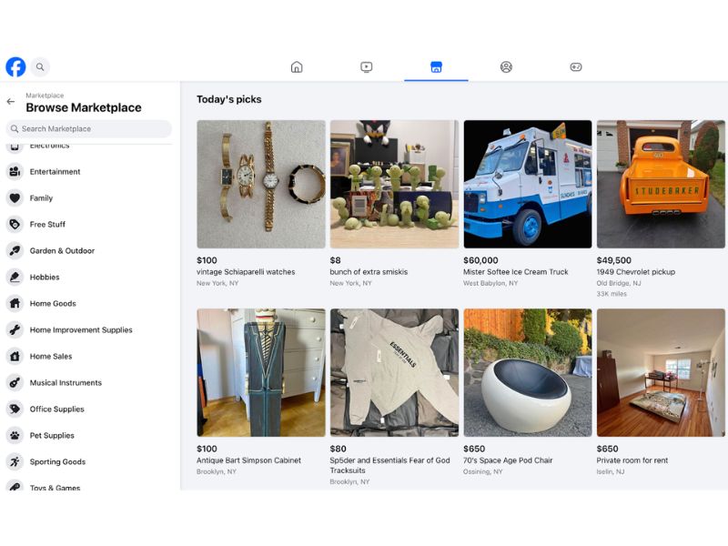Click the small Marketplace breadcrumb text
Viewport: 728px width, 546px height.
coord(45,96)
